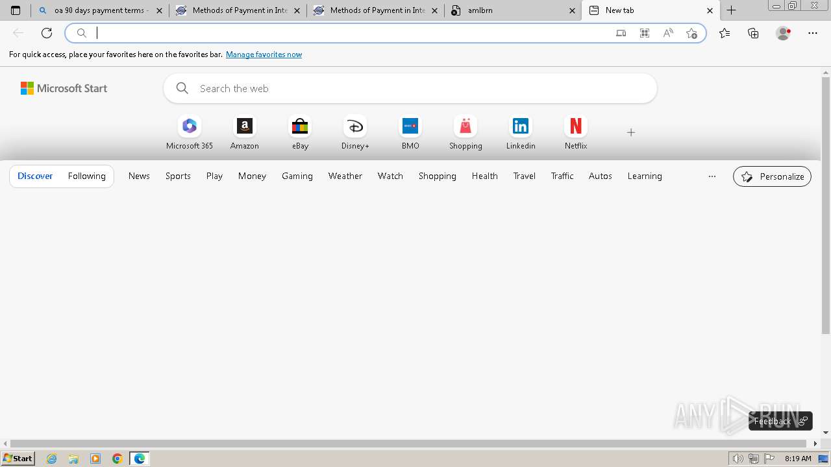Image resolution: width=831 pixels, height=467 pixels.
Task: Click the Feedback button
Action: (780, 421)
